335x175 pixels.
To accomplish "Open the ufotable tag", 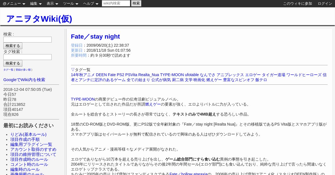I will point(192,75).
